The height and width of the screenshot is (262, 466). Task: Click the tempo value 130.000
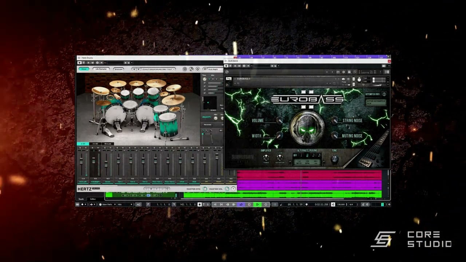click(341, 205)
